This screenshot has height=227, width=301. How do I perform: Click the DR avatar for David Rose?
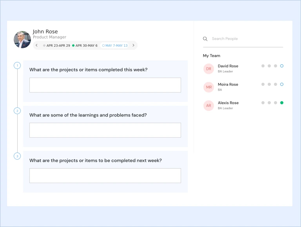[209, 69]
